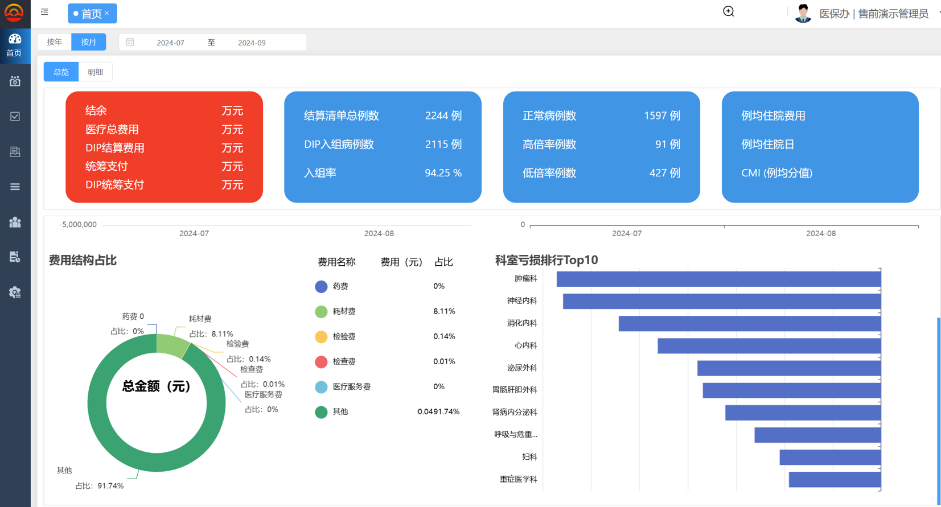Close the 首页 page tab
Image resolution: width=941 pixels, height=507 pixels.
click(107, 13)
